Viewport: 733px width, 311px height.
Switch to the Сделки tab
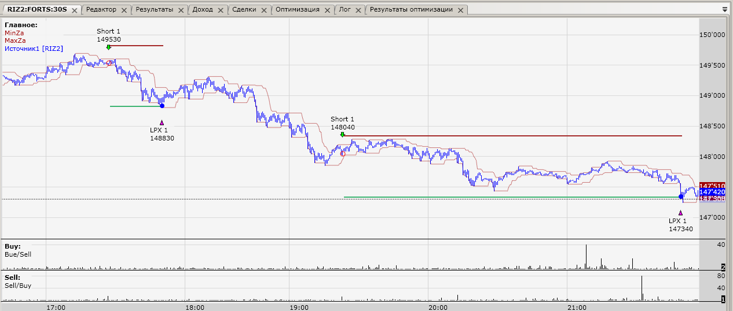245,10
